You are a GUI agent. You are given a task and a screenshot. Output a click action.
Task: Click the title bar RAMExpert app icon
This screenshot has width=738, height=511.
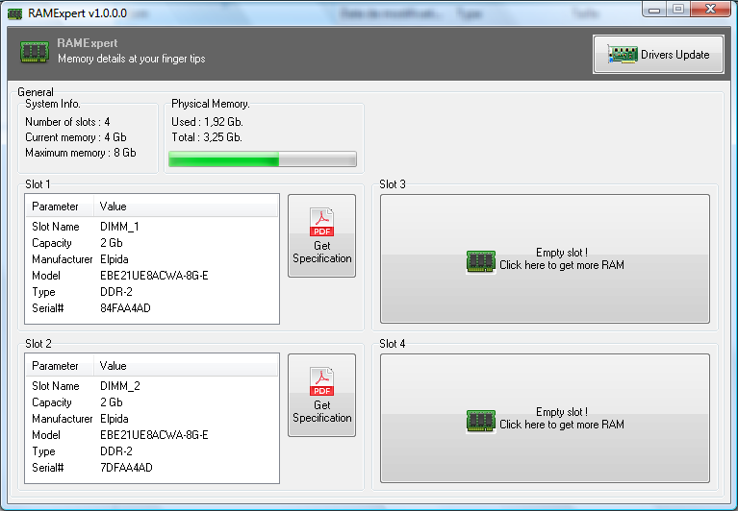(x=14, y=10)
